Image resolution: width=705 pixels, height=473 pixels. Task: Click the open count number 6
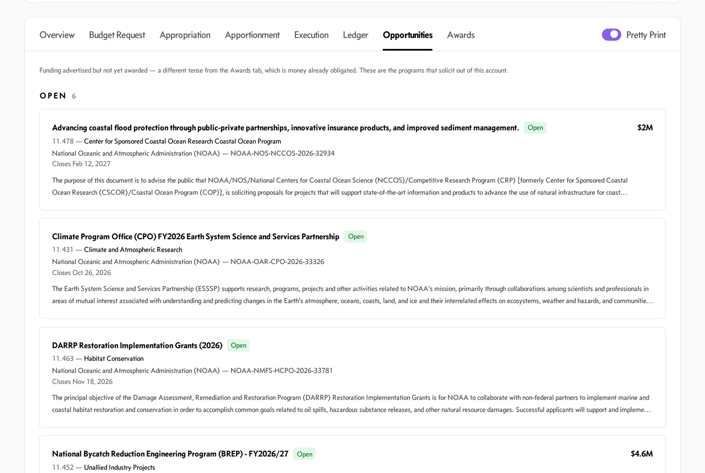pyautogui.click(x=74, y=96)
